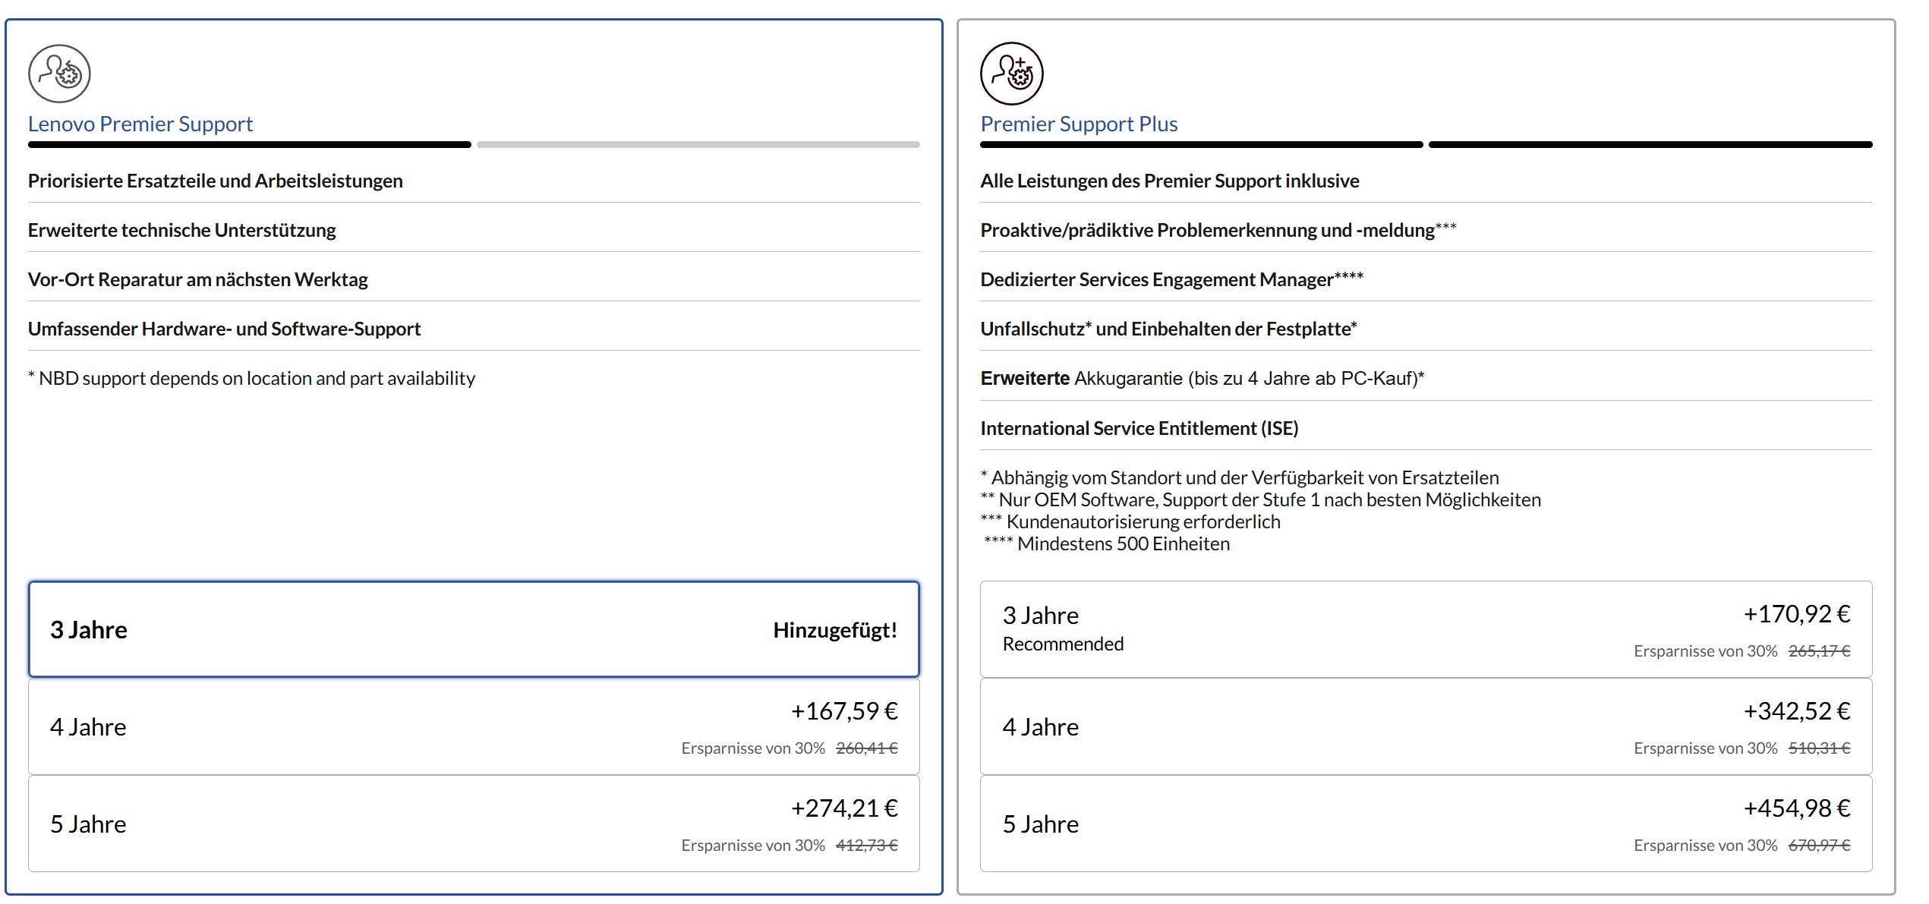Choose 5 Jahre Premier Support Plus +454,98 €
This screenshot has width=1929, height=904.
(x=1425, y=824)
